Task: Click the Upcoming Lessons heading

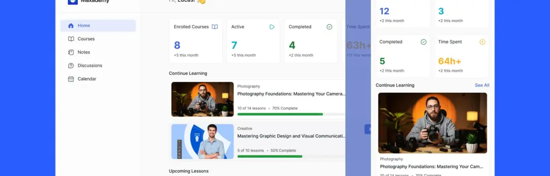Action: tap(189, 171)
